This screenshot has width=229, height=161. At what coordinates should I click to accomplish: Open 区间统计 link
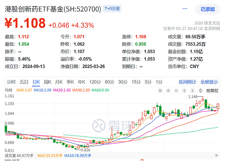pyautogui.click(x=187, y=82)
